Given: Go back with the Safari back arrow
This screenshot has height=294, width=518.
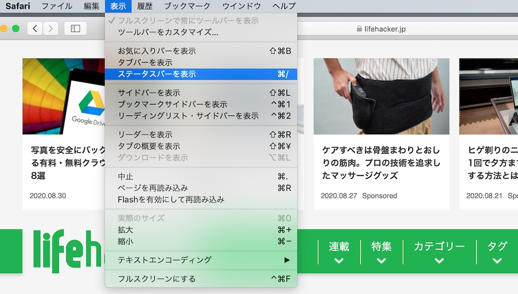Looking at the screenshot, I should (x=35, y=28).
